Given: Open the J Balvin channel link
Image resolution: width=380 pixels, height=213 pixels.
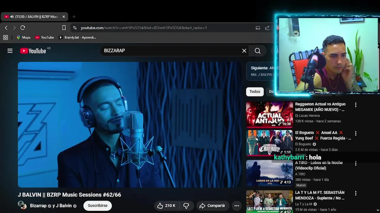Looking at the screenshot, I should (64, 206).
